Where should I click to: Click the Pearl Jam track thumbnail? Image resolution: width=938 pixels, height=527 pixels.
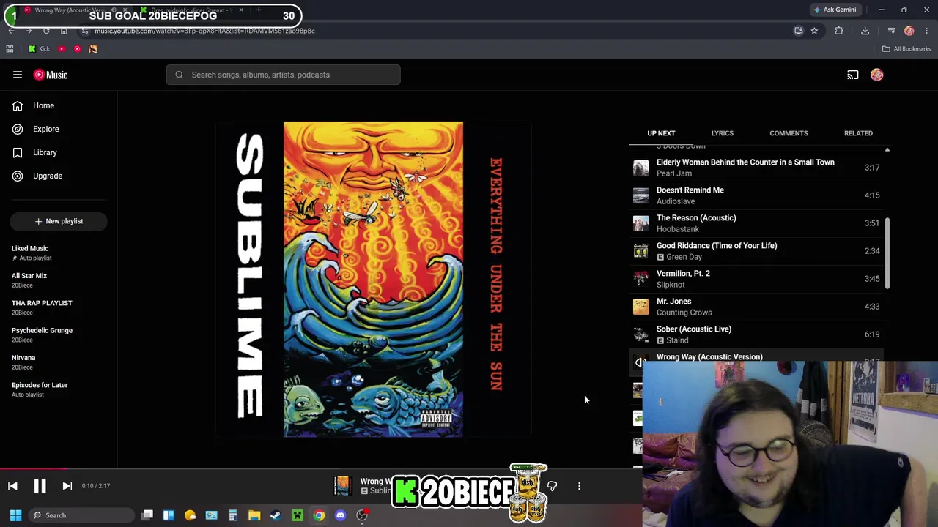641,168
